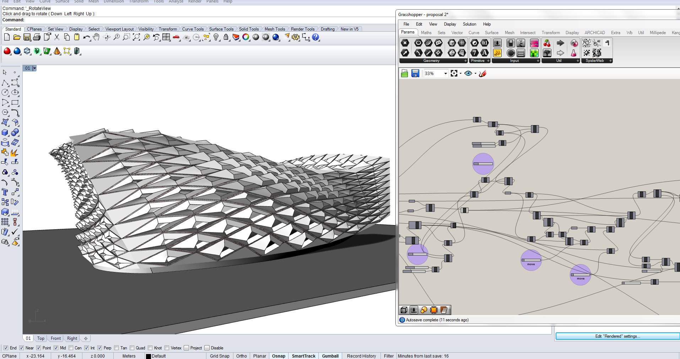Click the light bulb Hide objects icon
This screenshot has height=359, width=680.
(x=216, y=37)
